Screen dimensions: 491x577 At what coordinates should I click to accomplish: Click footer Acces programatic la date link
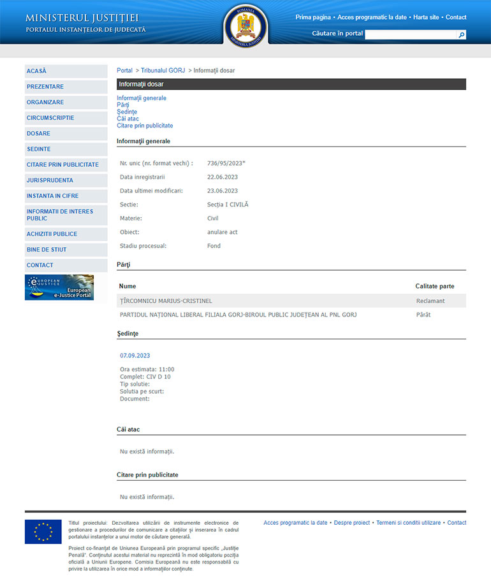pyautogui.click(x=295, y=523)
